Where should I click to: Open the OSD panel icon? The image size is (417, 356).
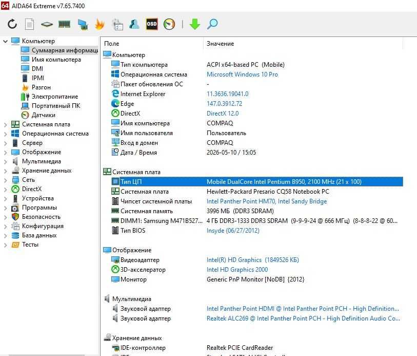point(152,24)
